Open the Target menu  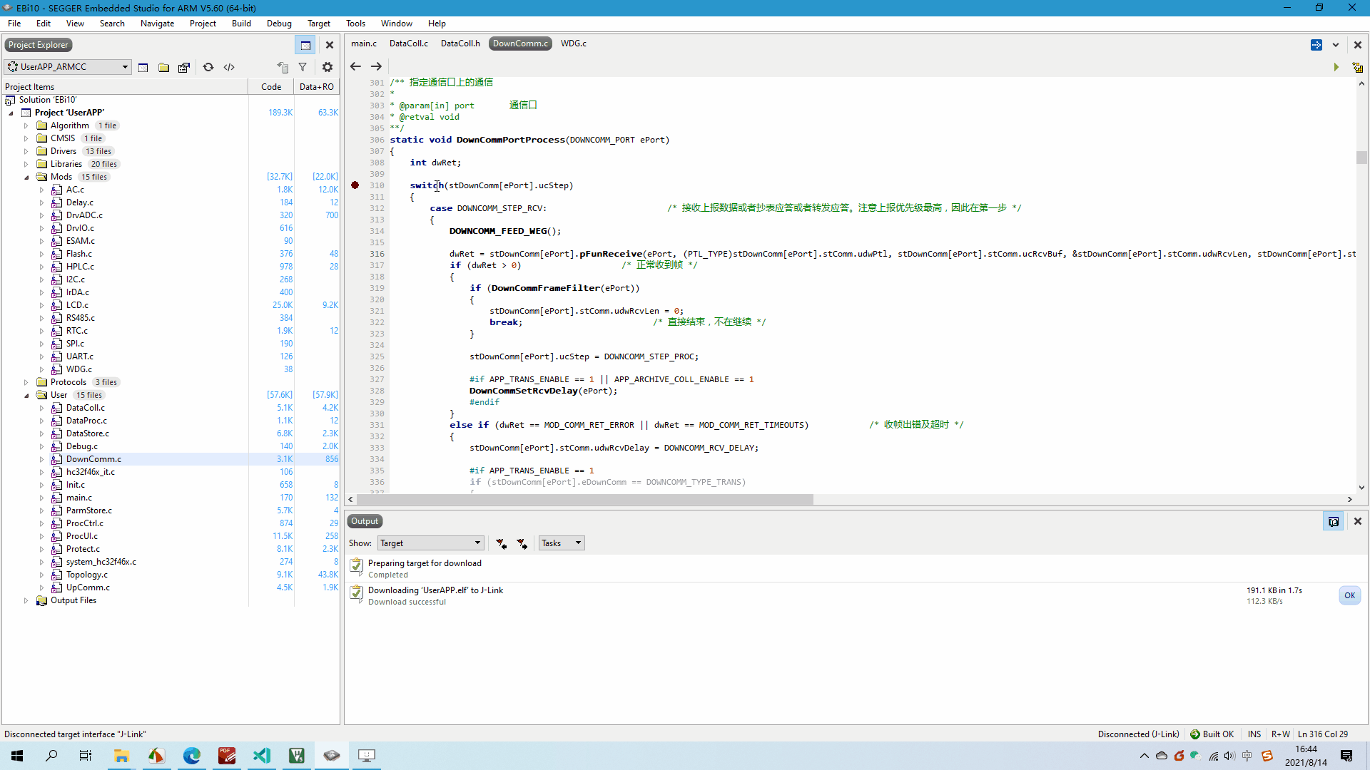click(319, 24)
